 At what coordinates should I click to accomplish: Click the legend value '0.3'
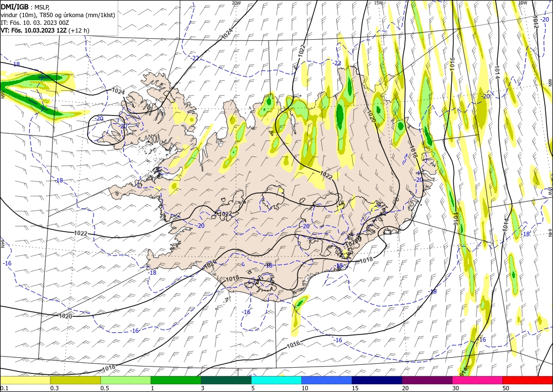click(x=54, y=388)
